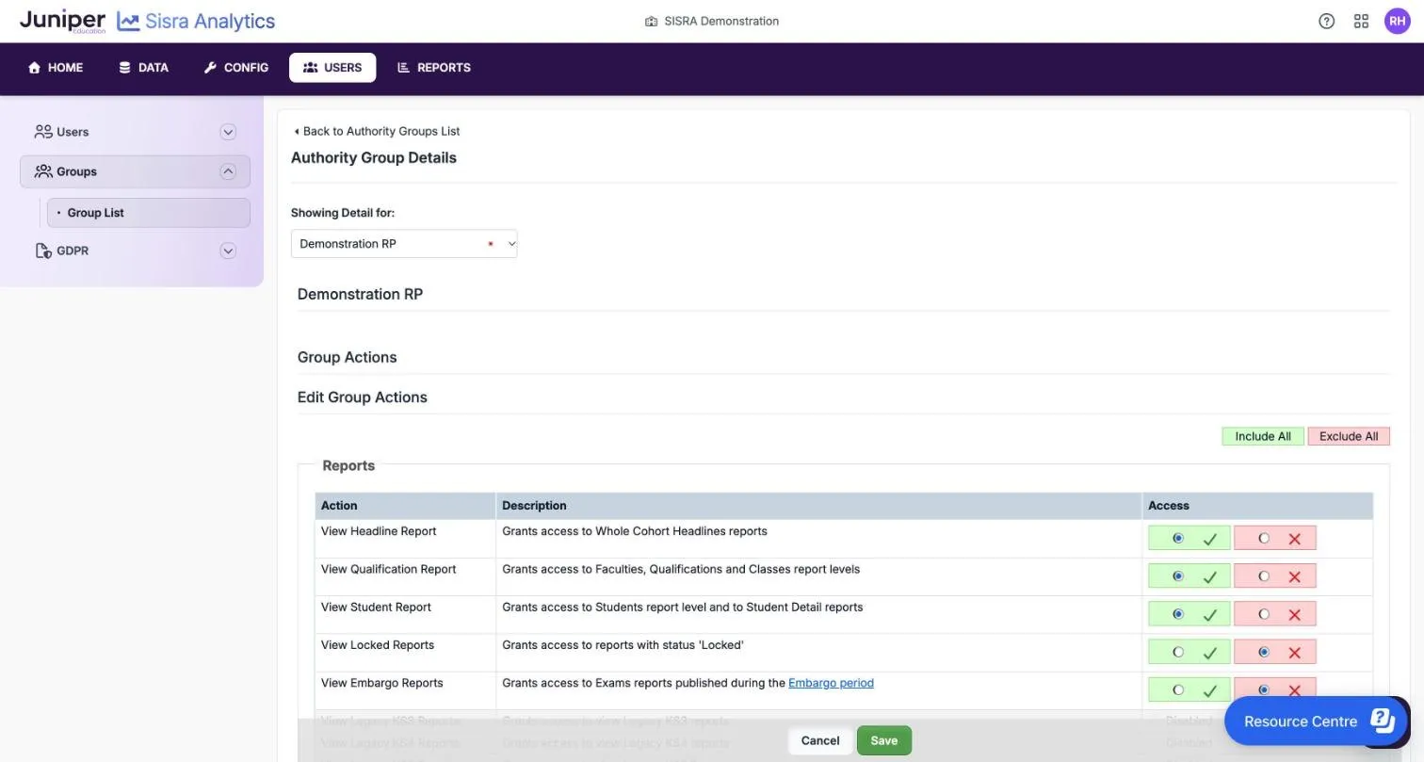Screen dimensions: 1424x762
Task: Go back to Authority Groups List
Action: 377,131
